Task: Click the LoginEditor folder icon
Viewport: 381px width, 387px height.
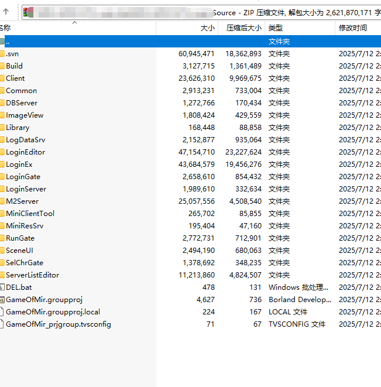Action: click(2, 152)
